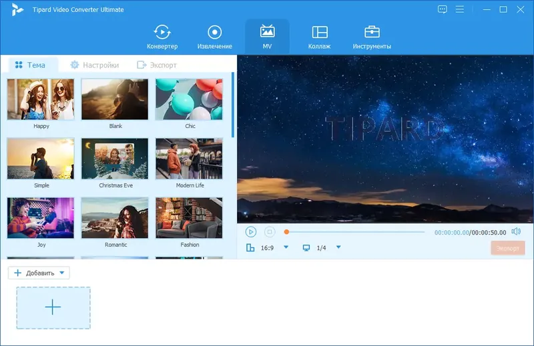Image resolution: width=534 pixels, height=346 pixels.
Task: Expand the 16:9 aspect ratio dropdown
Action: click(x=286, y=247)
